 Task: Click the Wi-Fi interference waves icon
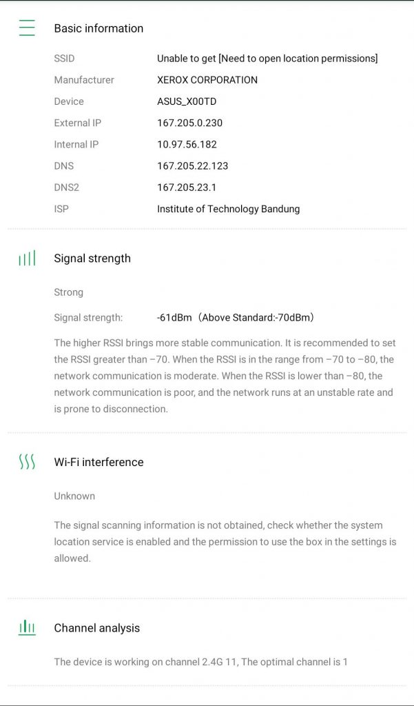27,462
